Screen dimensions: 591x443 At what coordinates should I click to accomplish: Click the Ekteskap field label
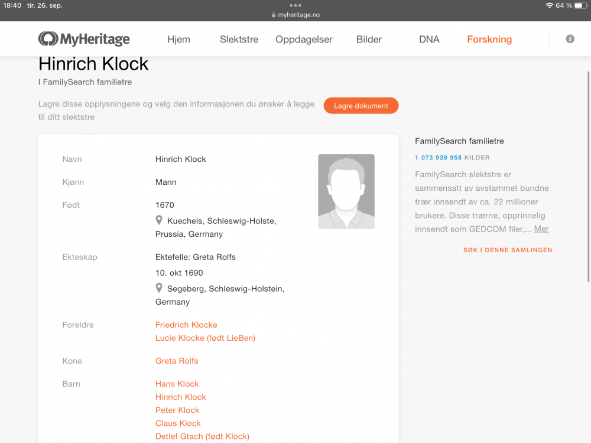click(x=80, y=257)
